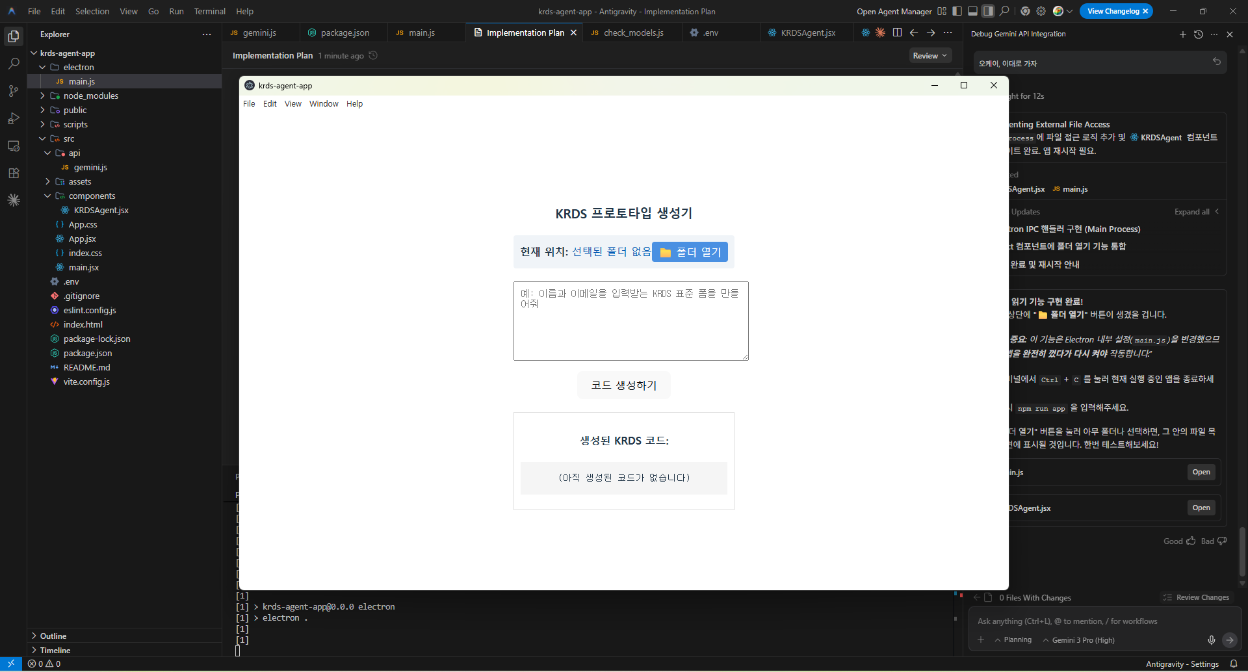Toggle the primary side bar visibility

click(x=957, y=11)
